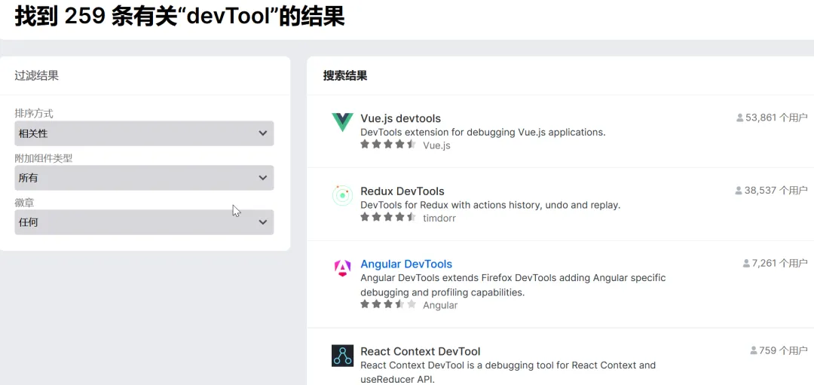Click author name Vue.js
This screenshot has height=385, width=814.
pos(436,145)
